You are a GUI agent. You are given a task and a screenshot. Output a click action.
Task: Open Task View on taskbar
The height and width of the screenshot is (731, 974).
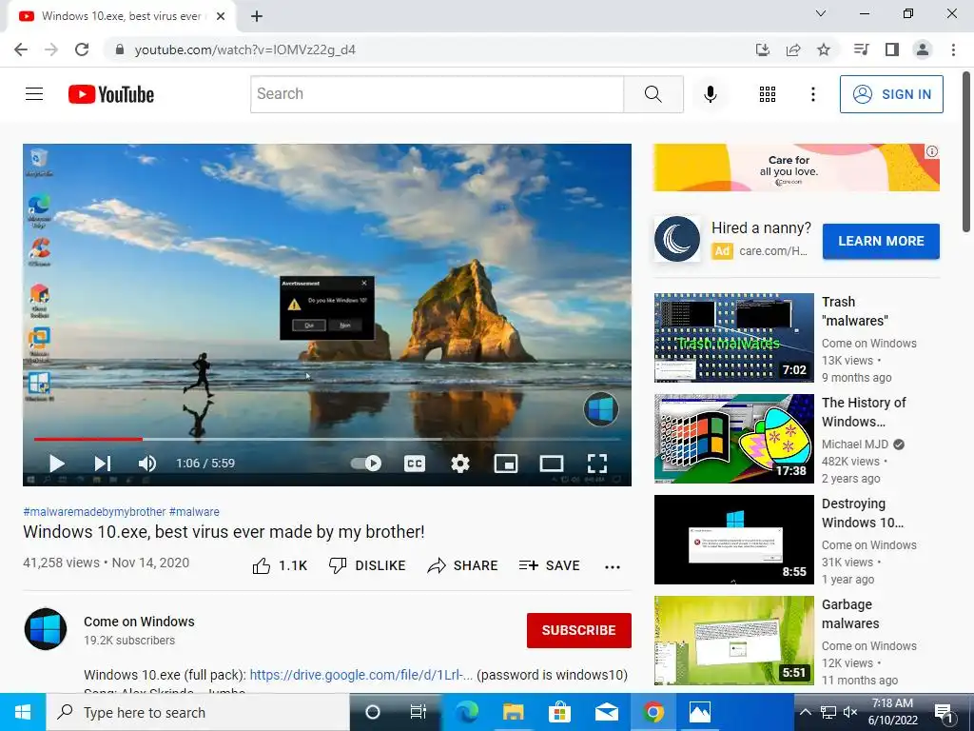[x=419, y=712]
